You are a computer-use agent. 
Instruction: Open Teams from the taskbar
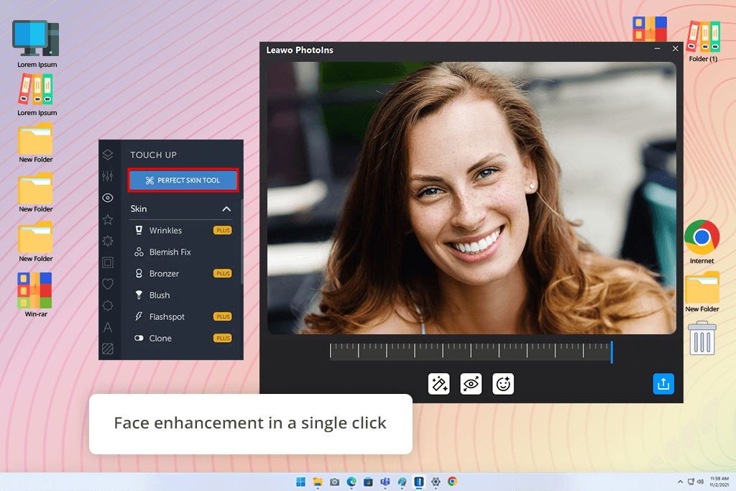(x=385, y=482)
